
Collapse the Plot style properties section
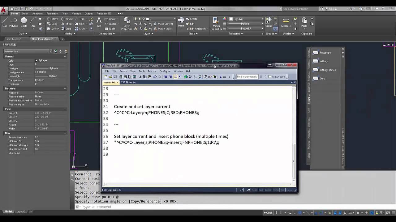(x=65, y=88)
